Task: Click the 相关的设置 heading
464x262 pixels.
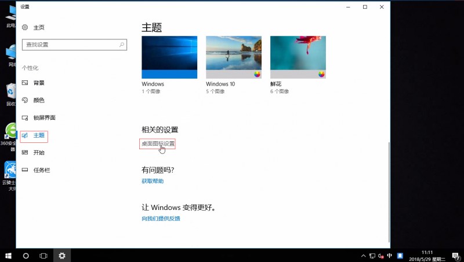Action: click(160, 130)
